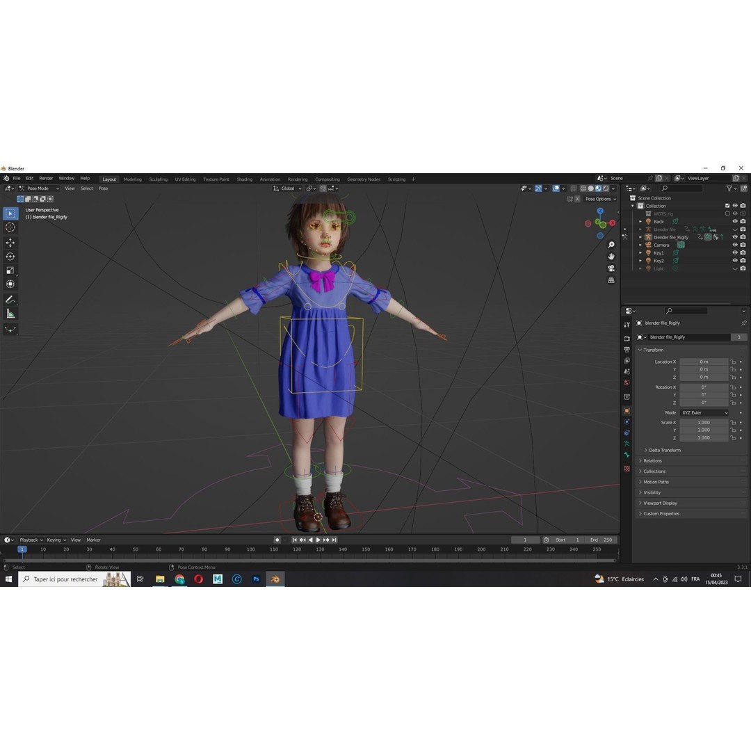Open the Keying popover in timeline
751x751 pixels.
(56, 540)
